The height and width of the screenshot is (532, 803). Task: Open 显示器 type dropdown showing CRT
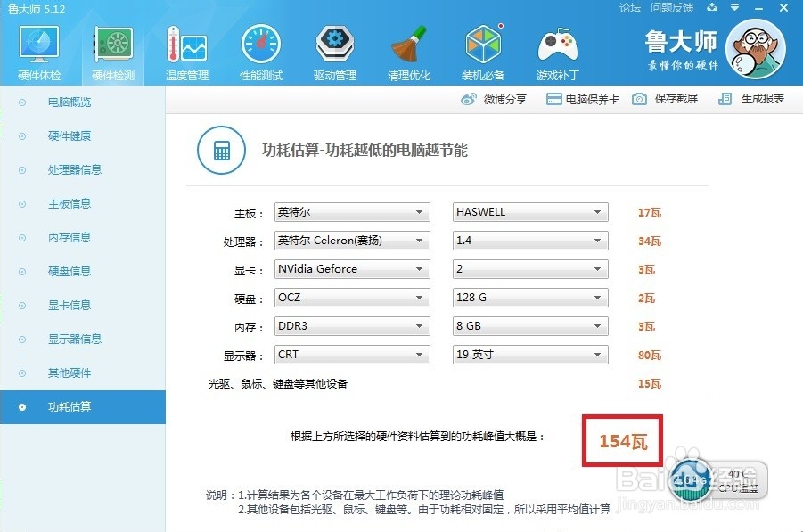coord(352,355)
